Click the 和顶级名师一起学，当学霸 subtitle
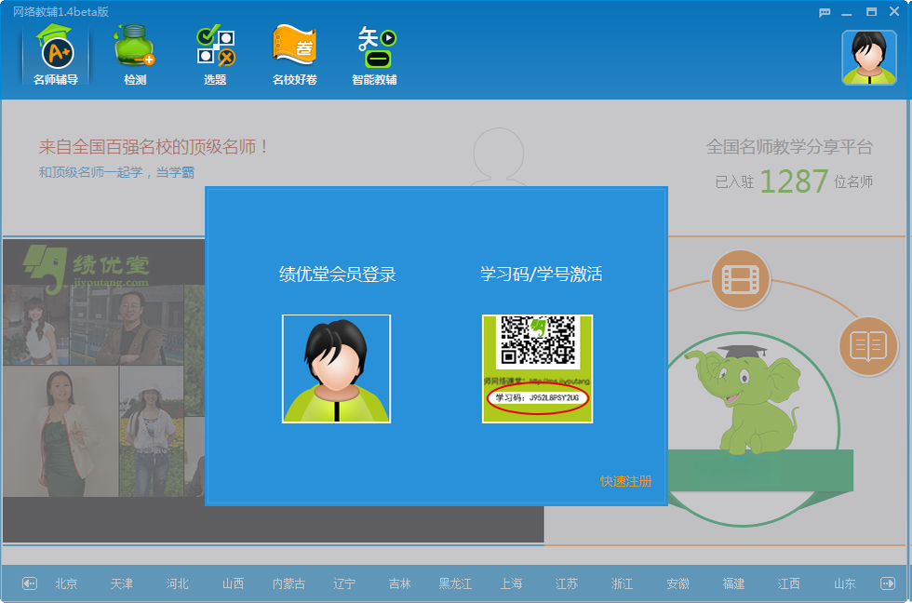This screenshot has height=603, width=912. [116, 172]
